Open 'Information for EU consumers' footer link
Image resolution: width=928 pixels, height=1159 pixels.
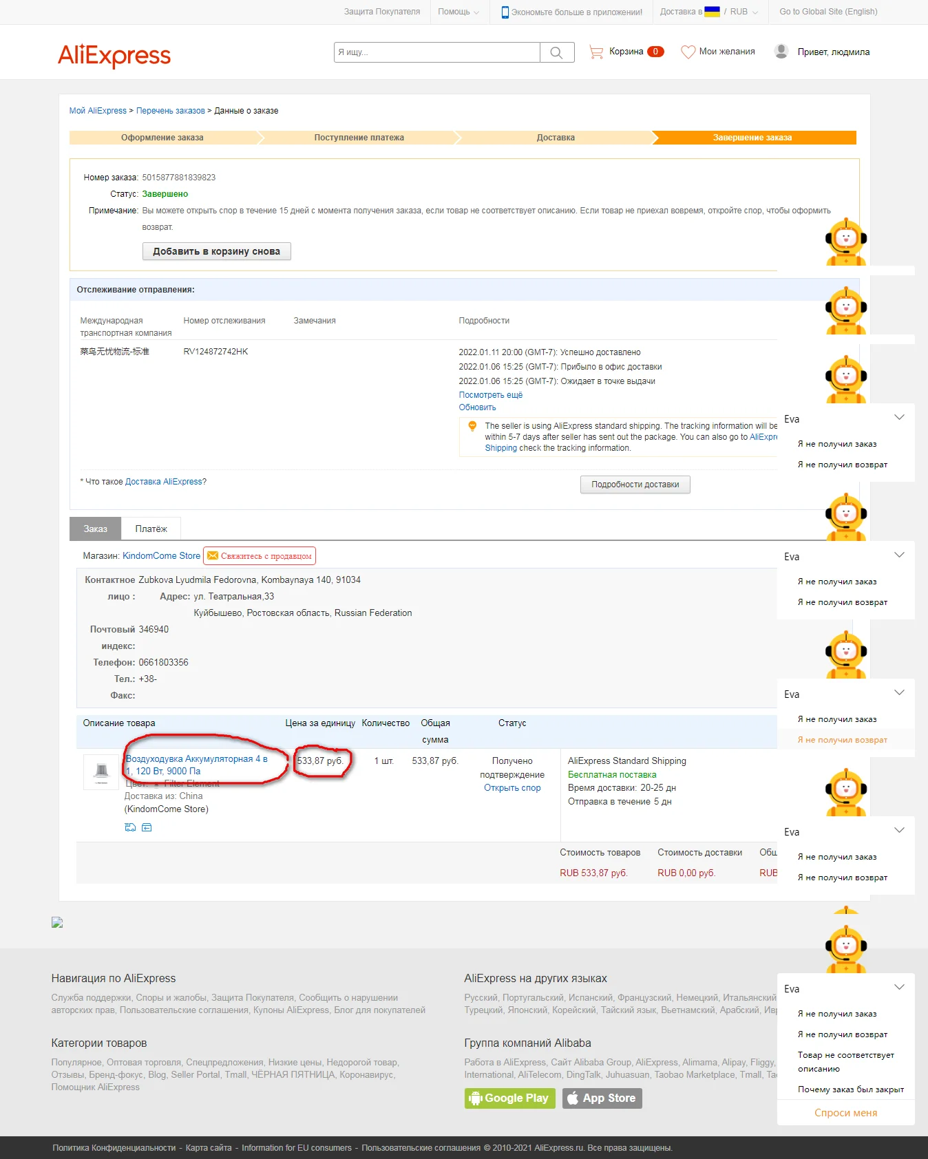point(297,1148)
